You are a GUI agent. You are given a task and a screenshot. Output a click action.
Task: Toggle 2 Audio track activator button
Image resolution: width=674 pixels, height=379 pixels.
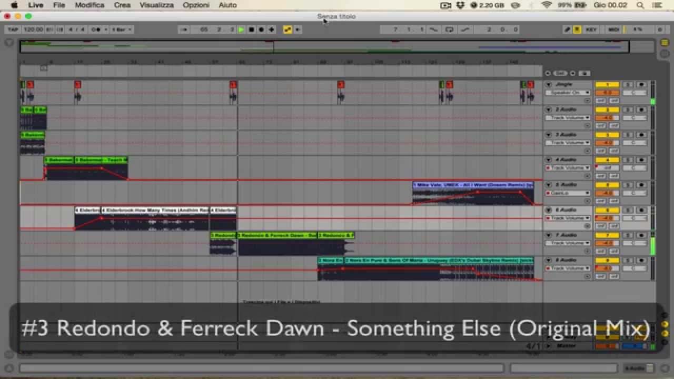[x=607, y=109]
